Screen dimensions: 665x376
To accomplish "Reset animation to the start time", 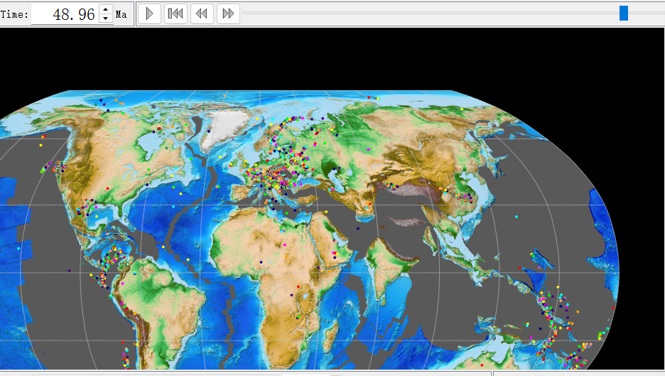I will click(175, 14).
